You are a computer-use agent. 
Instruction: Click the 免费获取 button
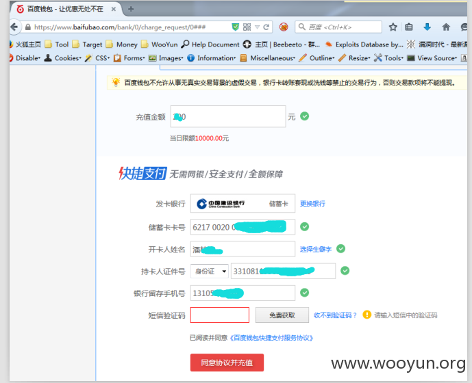click(282, 315)
